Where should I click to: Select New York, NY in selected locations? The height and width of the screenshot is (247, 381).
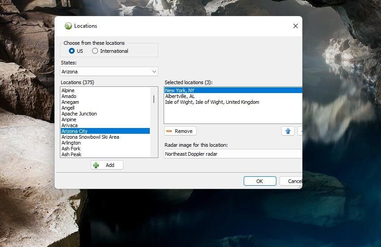tap(233, 90)
